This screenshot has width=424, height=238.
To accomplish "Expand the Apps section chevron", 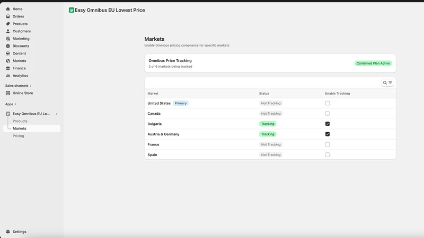I will (x=15, y=104).
